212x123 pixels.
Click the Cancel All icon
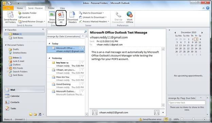tap(61, 15)
